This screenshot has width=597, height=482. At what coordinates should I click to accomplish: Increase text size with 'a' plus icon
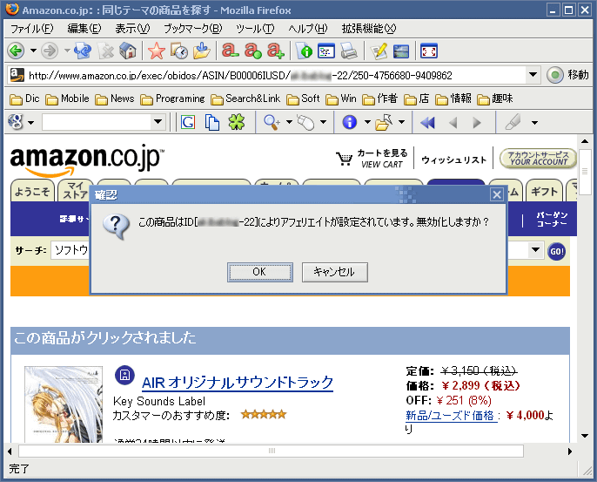tap(276, 51)
